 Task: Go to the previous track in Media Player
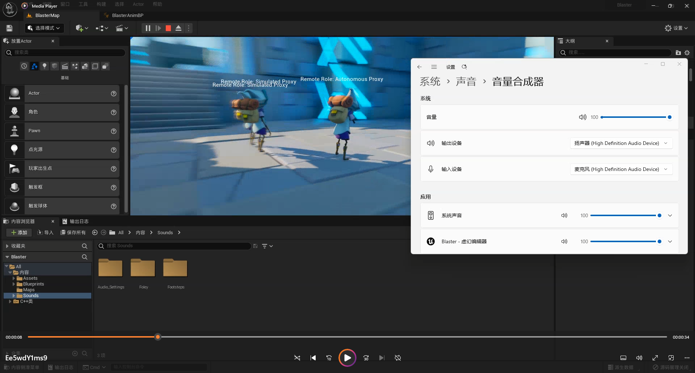[313, 358]
